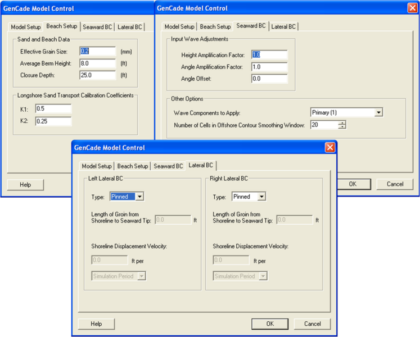Screen dimensions: 420x337
Task: Click title bar of Beach Setup window
Action: click(x=78, y=8)
